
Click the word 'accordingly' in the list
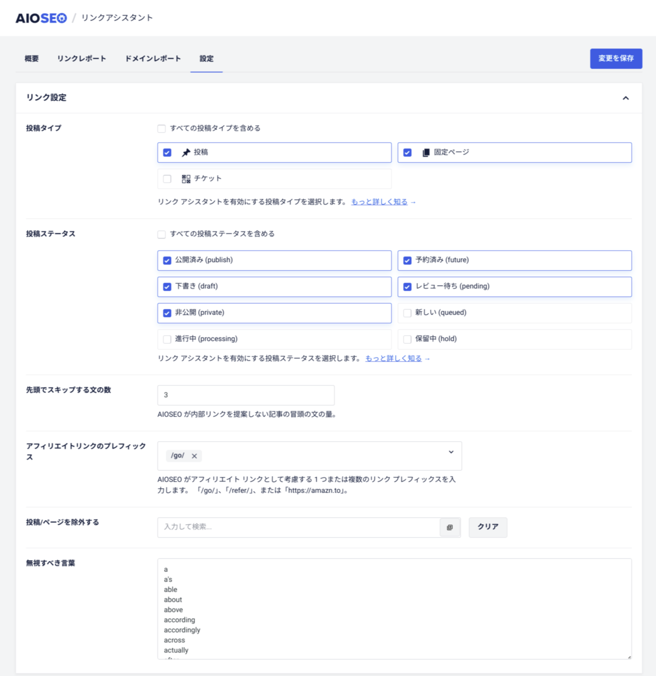[182, 630]
